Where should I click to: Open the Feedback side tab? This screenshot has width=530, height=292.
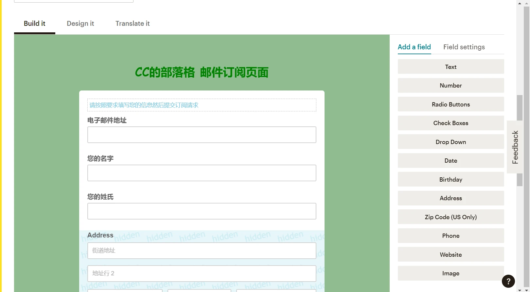click(x=515, y=147)
